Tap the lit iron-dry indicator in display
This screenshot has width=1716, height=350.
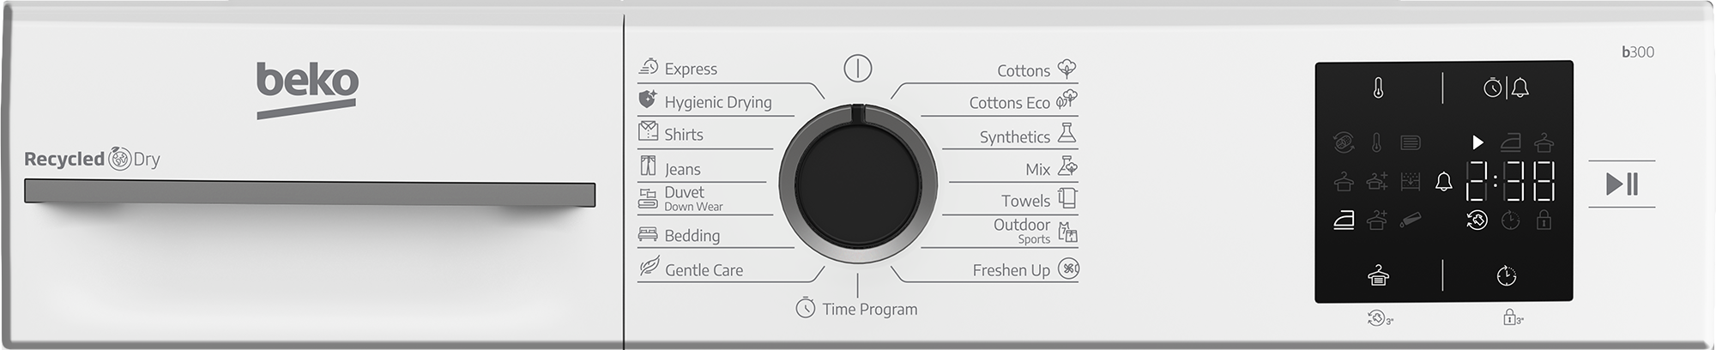coord(1344,220)
